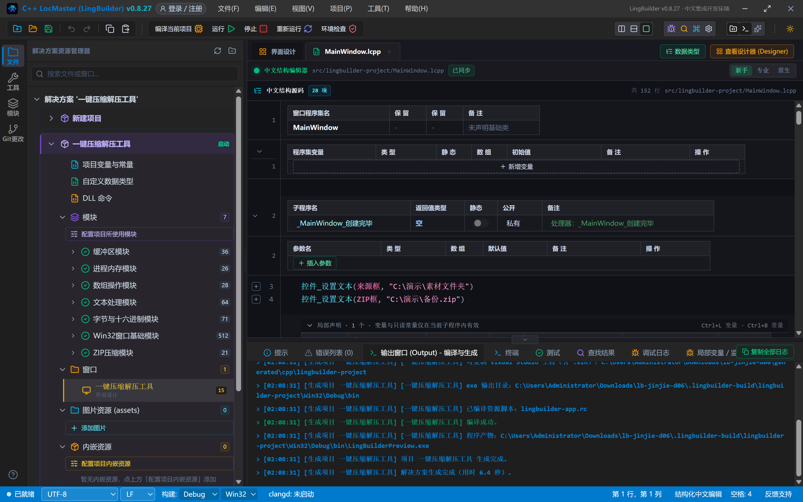
Task: Select the 原生 editing mode
Action: coord(784,70)
